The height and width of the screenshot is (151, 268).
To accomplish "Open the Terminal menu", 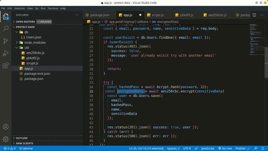I will pos(53,8).
